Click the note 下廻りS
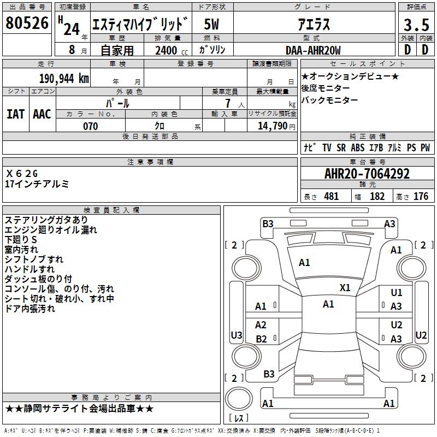The image size is (437, 437). coord(21,240)
